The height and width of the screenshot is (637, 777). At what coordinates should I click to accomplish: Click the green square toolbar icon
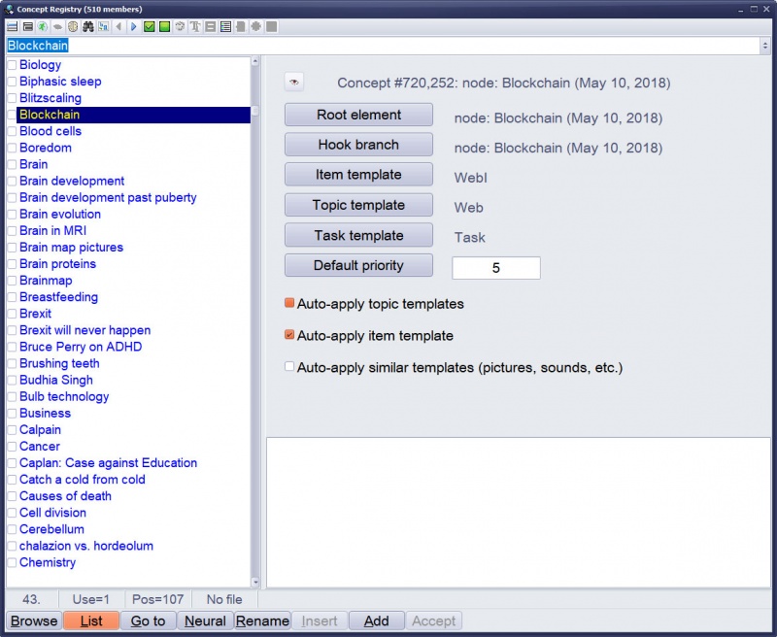point(164,26)
